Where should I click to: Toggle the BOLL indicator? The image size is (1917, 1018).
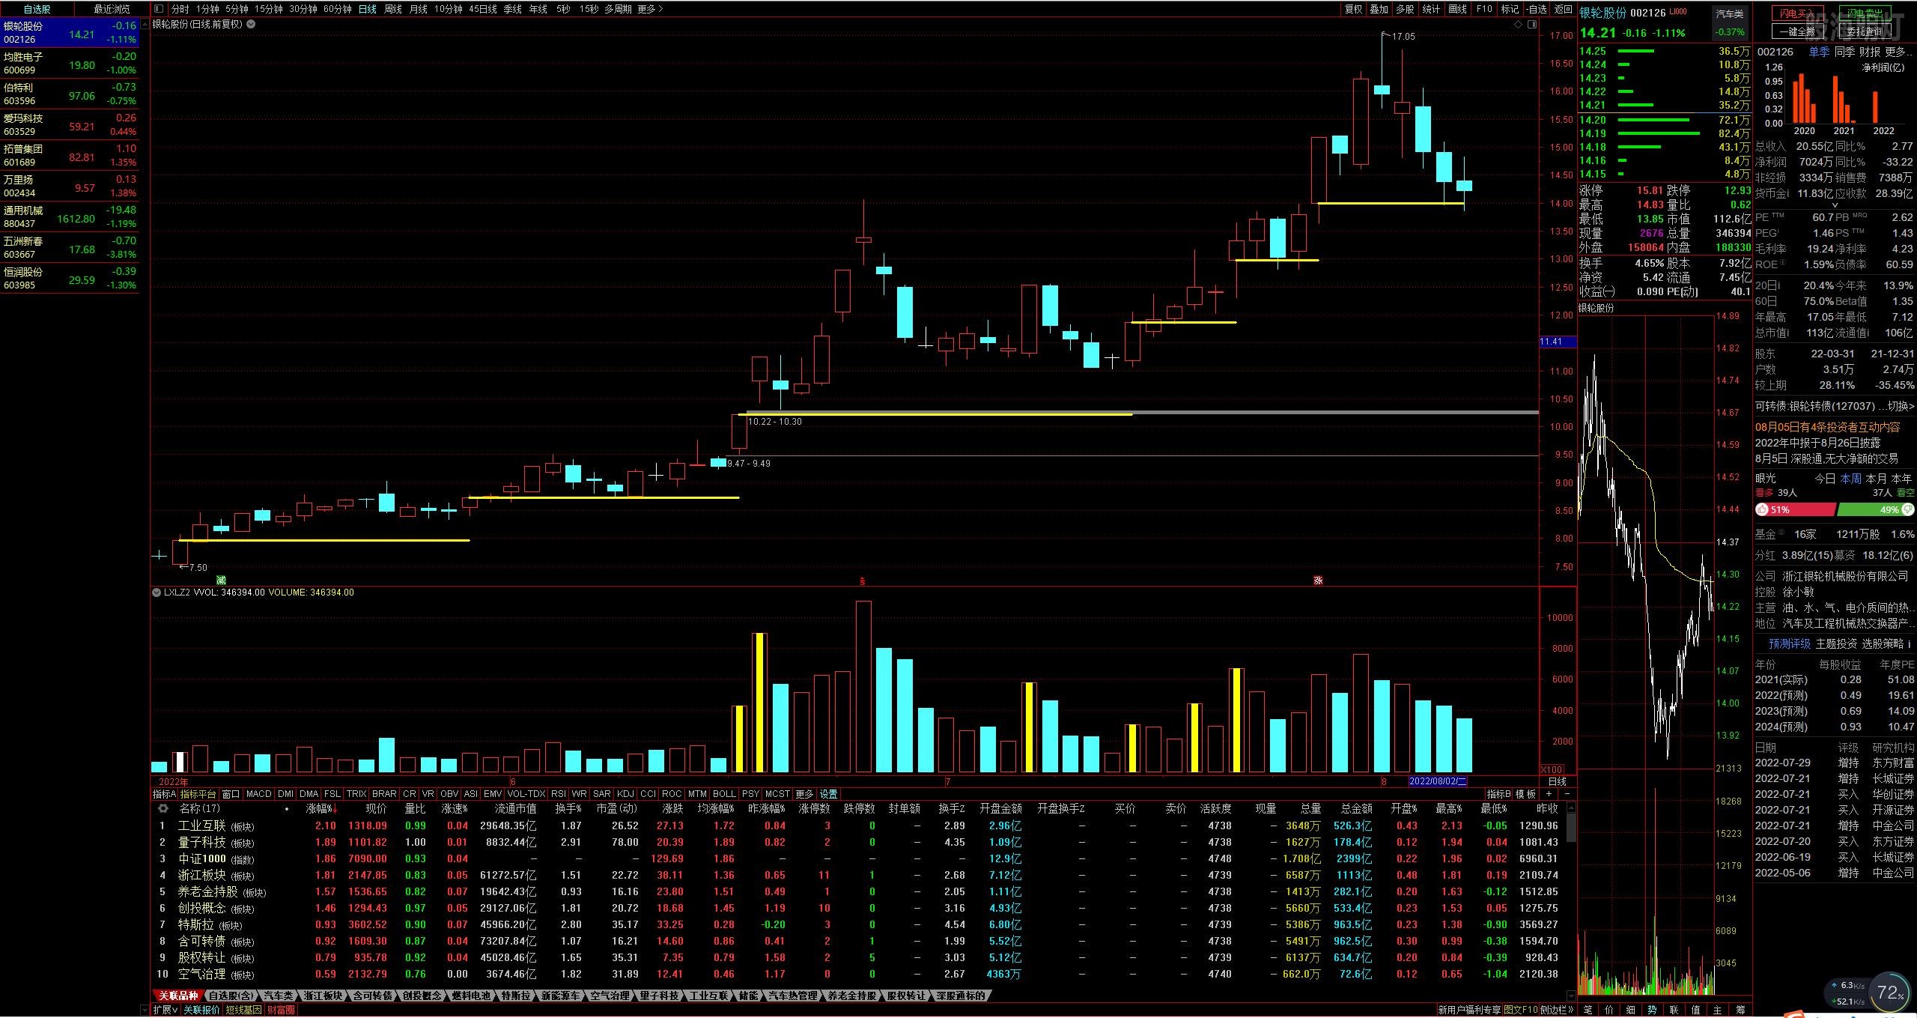pos(724,794)
